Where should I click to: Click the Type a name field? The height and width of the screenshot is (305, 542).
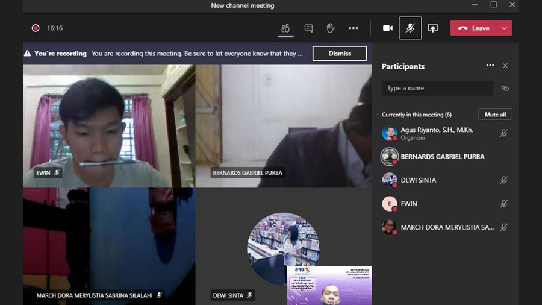click(437, 88)
